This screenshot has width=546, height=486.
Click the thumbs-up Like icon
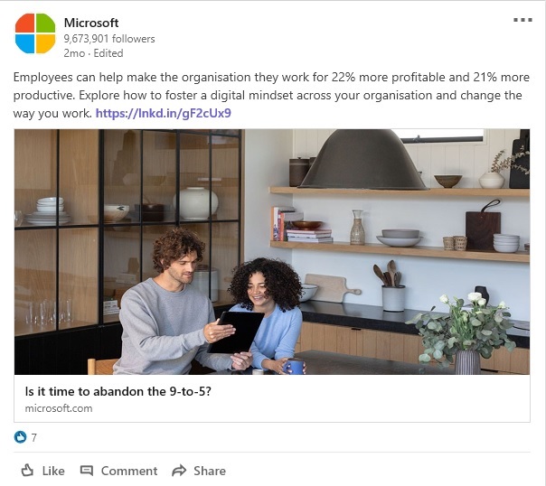[27, 471]
